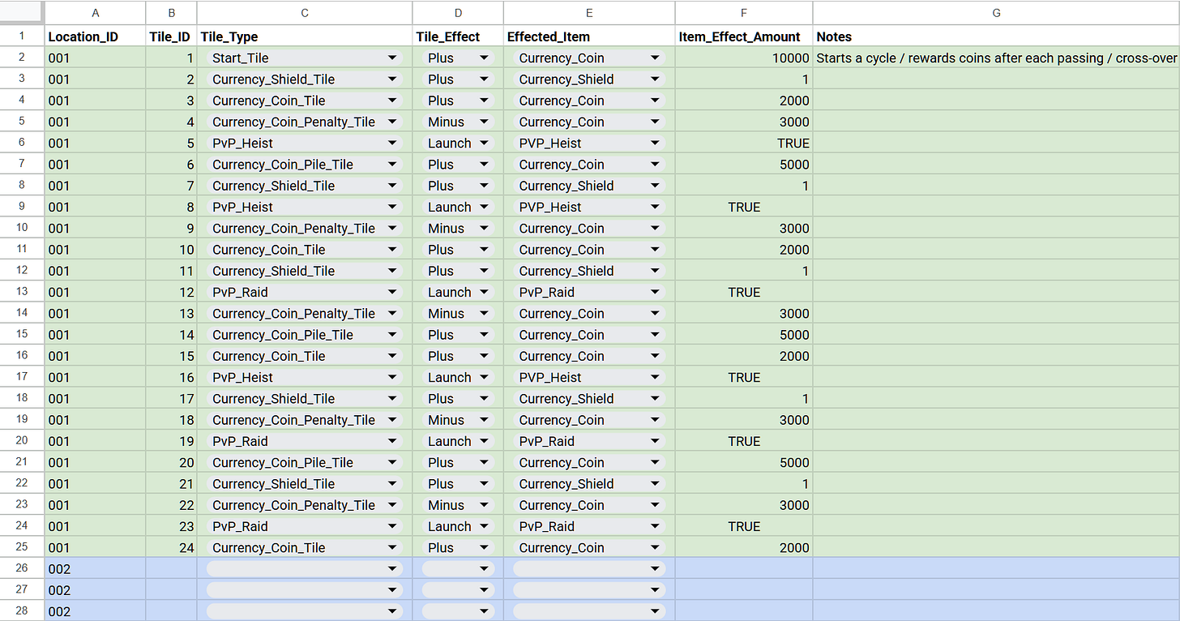This screenshot has height=621, width=1180.
Task: Select column A header
Action: (x=96, y=13)
